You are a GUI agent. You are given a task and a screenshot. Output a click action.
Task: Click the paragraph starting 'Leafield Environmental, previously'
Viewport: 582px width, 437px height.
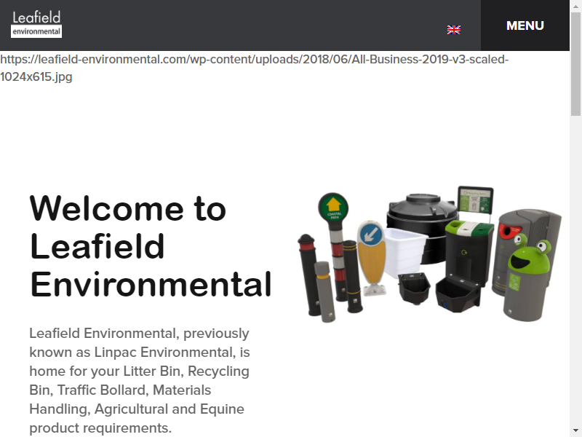pyautogui.click(x=140, y=380)
